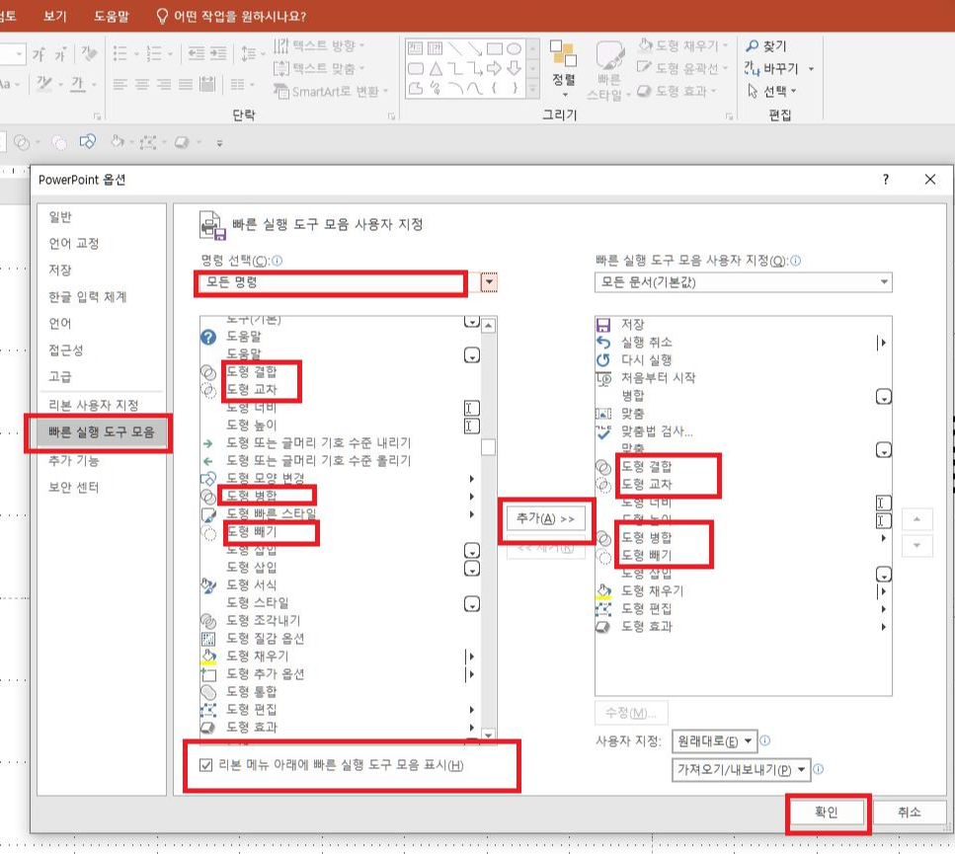Image resolution: width=955 pixels, height=854 pixels.
Task: Click the clear formatting icon
Action: click(x=89, y=53)
